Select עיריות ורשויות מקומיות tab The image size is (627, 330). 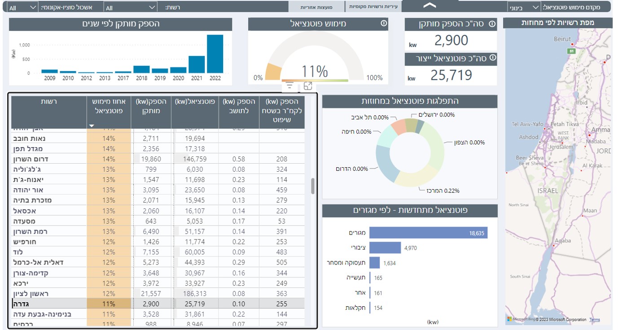[x=373, y=7]
